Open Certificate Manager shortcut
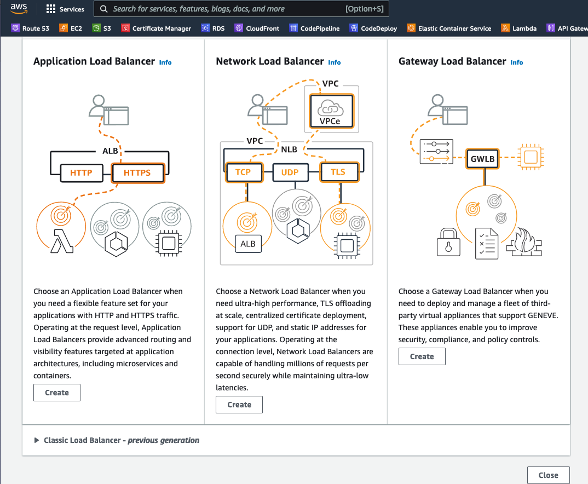Viewport: 588px width, 484px height. (156, 28)
